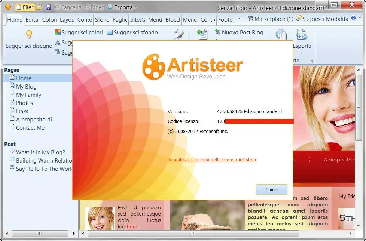Collapse ribbon tabs with the double chevron
366x241 pixels.
239,19
